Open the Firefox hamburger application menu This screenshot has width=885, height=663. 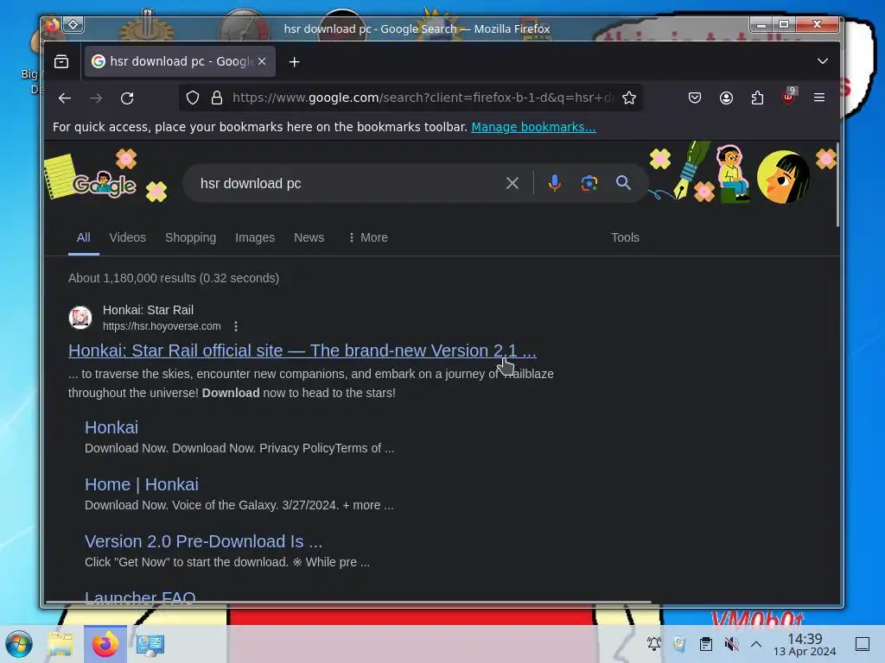tap(819, 98)
